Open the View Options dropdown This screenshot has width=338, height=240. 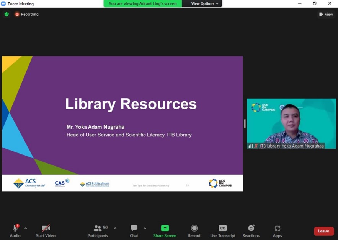(x=205, y=3)
